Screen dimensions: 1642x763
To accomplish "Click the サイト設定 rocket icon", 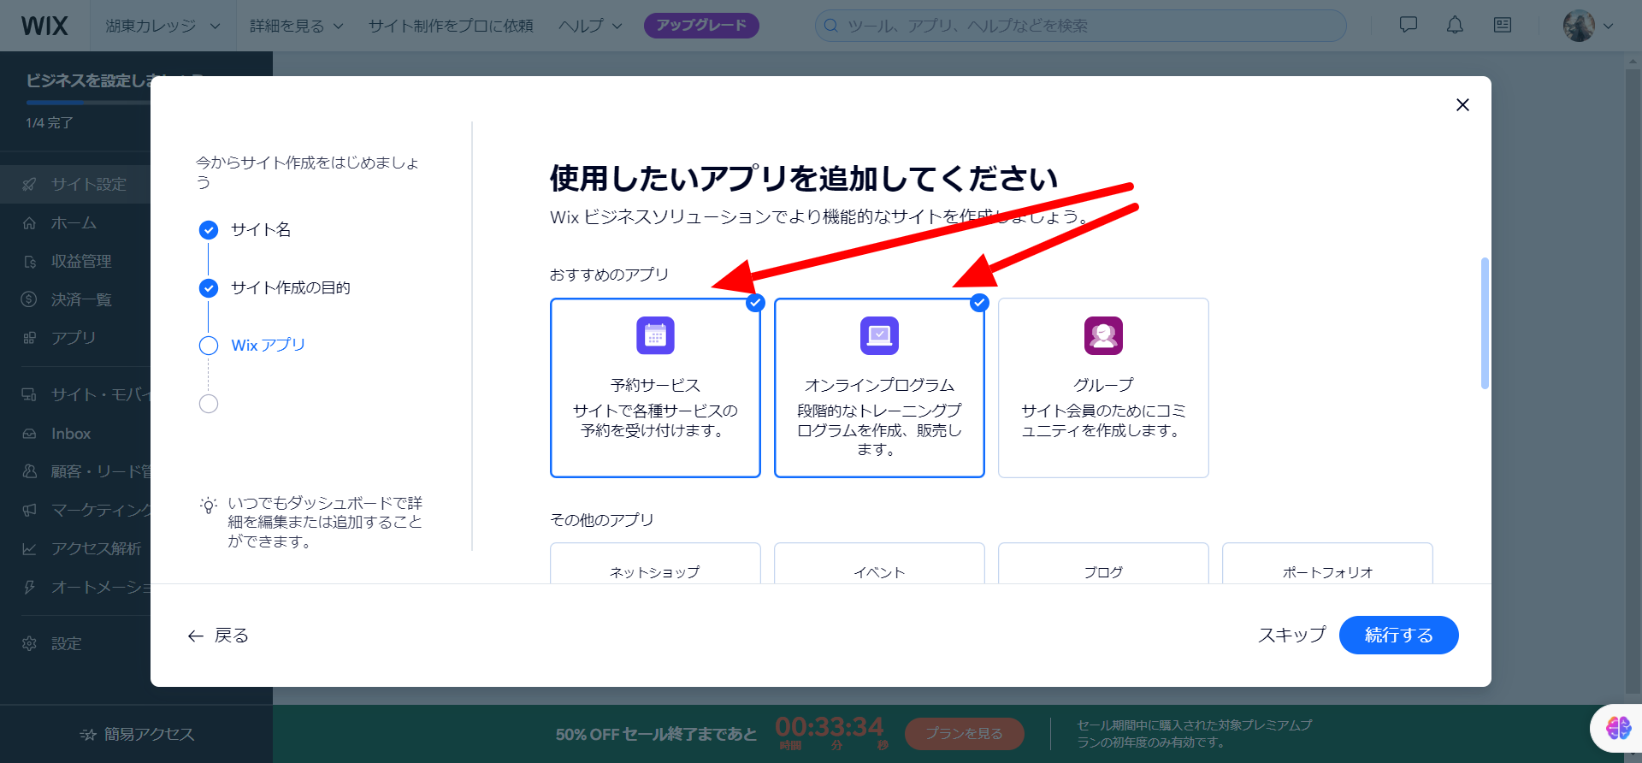I will tap(30, 184).
